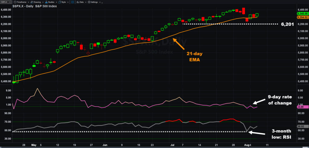Click the gray RSI value label
Image resolution: width=309 pixels, height=148 pixels.
point(302,126)
